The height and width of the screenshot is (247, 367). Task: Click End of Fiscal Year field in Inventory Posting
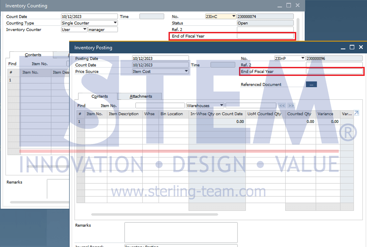pos(334,72)
